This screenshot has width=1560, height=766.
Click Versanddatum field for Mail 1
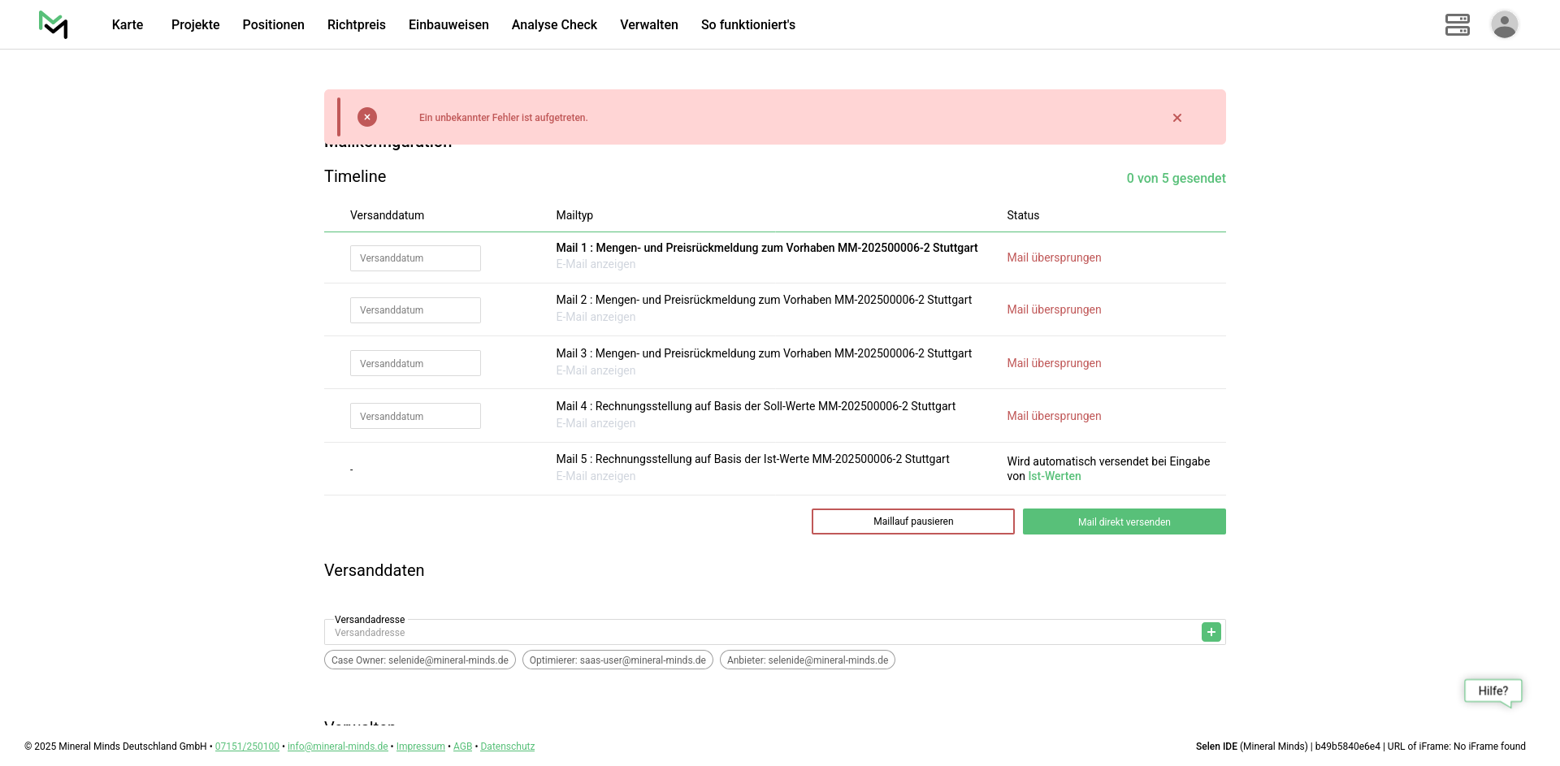415,258
